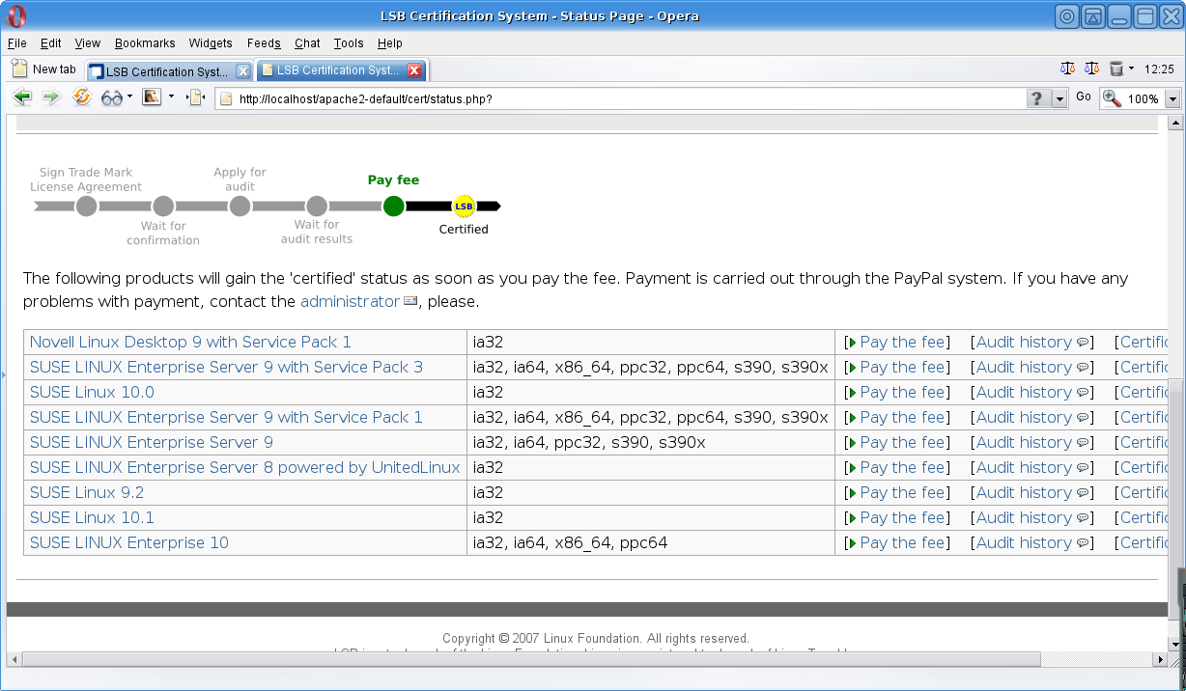Viewport: 1186px width, 691px height.
Task: Open the closed tabs trash can
Action: coord(1116,69)
